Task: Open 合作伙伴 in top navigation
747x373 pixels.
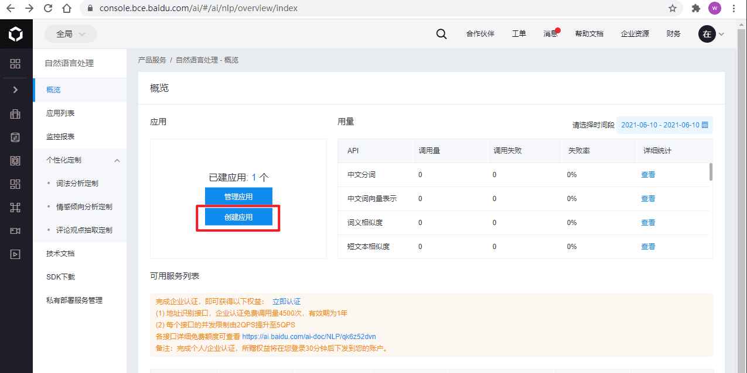Action: point(480,34)
